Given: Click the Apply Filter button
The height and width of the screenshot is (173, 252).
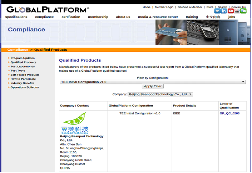Looking at the screenshot, I should pos(153,86).
